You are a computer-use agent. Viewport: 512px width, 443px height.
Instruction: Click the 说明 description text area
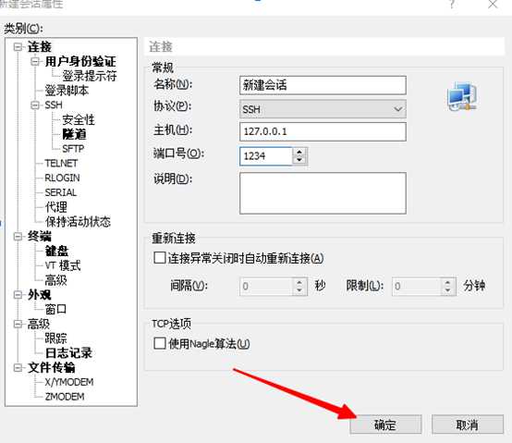pos(323,193)
